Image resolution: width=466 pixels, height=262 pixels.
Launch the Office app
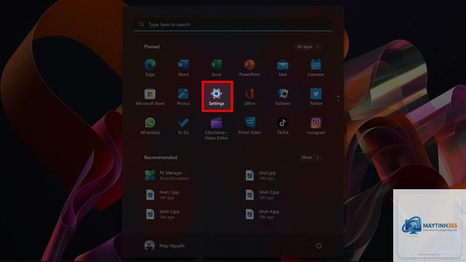[x=249, y=97]
